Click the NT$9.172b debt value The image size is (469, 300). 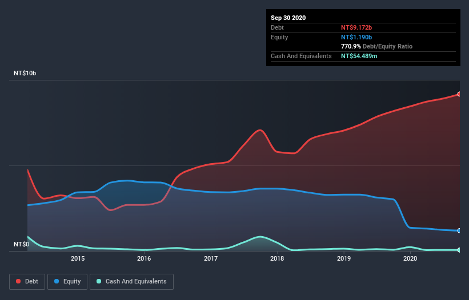point(356,27)
